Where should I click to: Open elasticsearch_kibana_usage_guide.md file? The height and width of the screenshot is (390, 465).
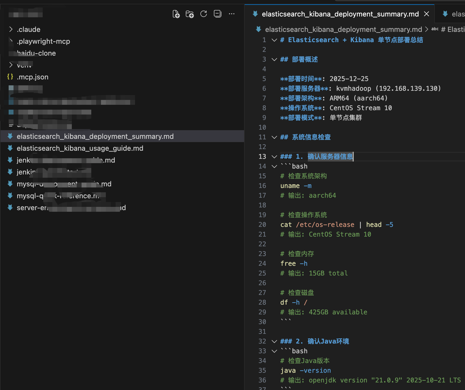click(x=80, y=148)
